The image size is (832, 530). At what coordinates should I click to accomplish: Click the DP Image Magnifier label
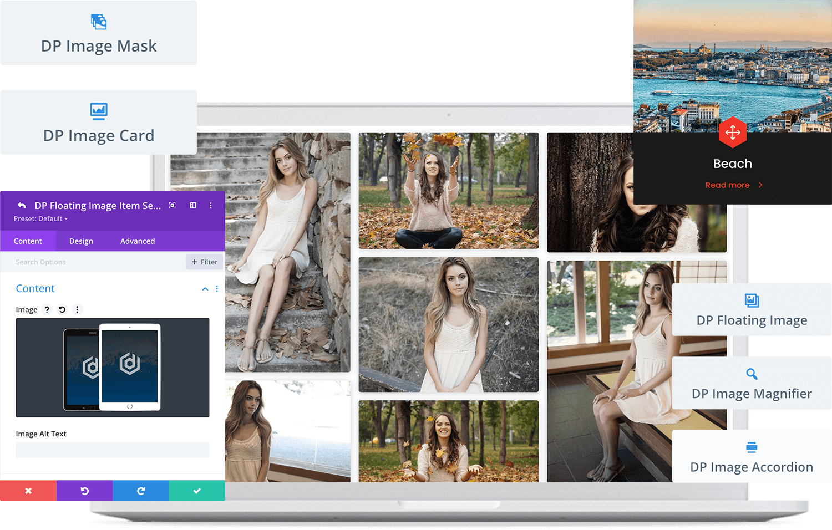(752, 394)
